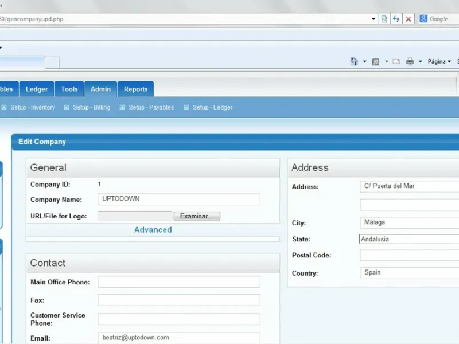The height and width of the screenshot is (344, 459).
Task: Open the print options dropdown arrow
Action: (421, 61)
